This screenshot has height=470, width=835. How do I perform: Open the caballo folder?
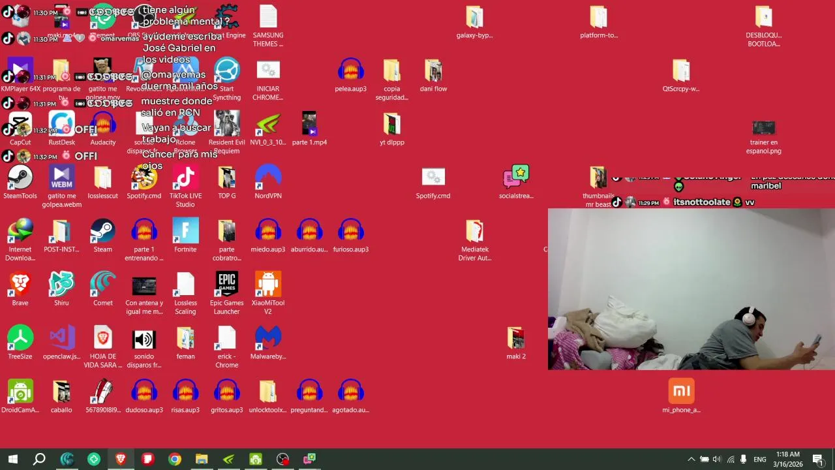pos(61,397)
